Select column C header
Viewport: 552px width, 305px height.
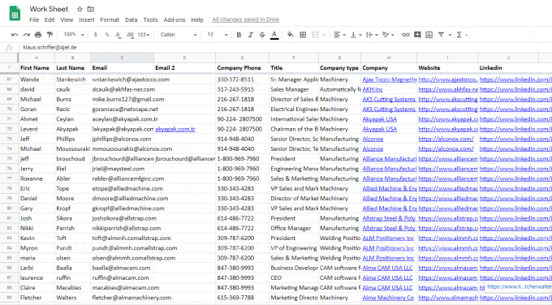pos(122,58)
